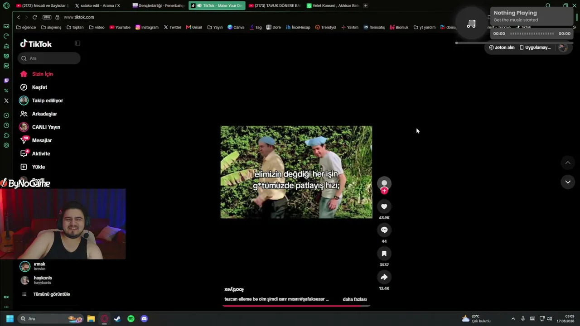
Task: Open the GX Cleaner broom icon in sidebar
Action: tap(6, 46)
